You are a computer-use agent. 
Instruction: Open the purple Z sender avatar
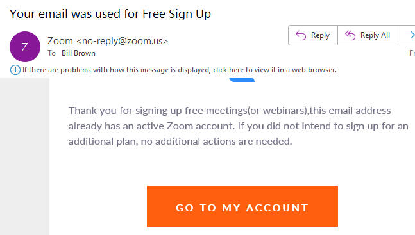[x=25, y=47]
